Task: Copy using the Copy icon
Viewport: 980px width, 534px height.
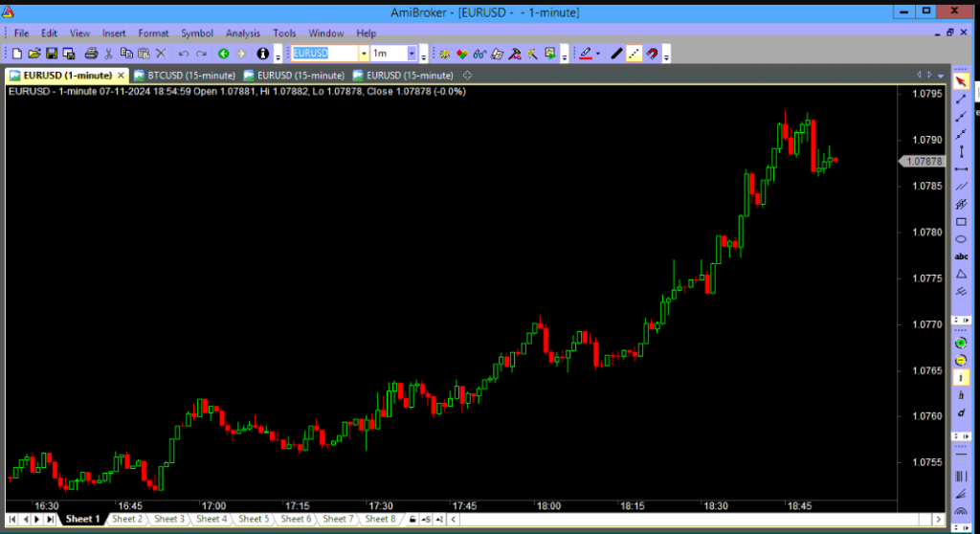Action: 126,54
